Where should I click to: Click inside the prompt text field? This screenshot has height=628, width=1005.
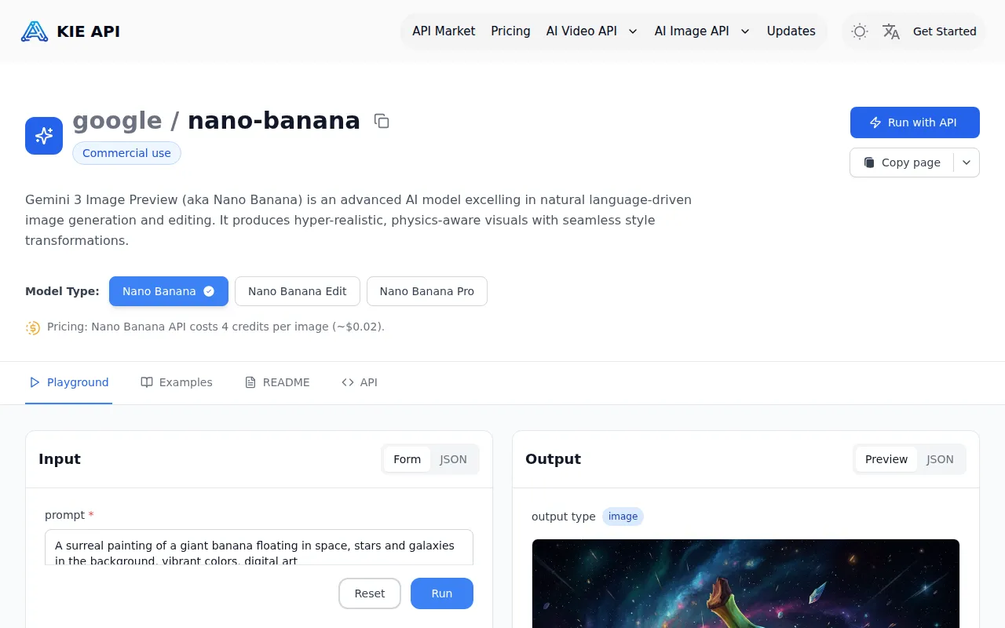[259, 547]
